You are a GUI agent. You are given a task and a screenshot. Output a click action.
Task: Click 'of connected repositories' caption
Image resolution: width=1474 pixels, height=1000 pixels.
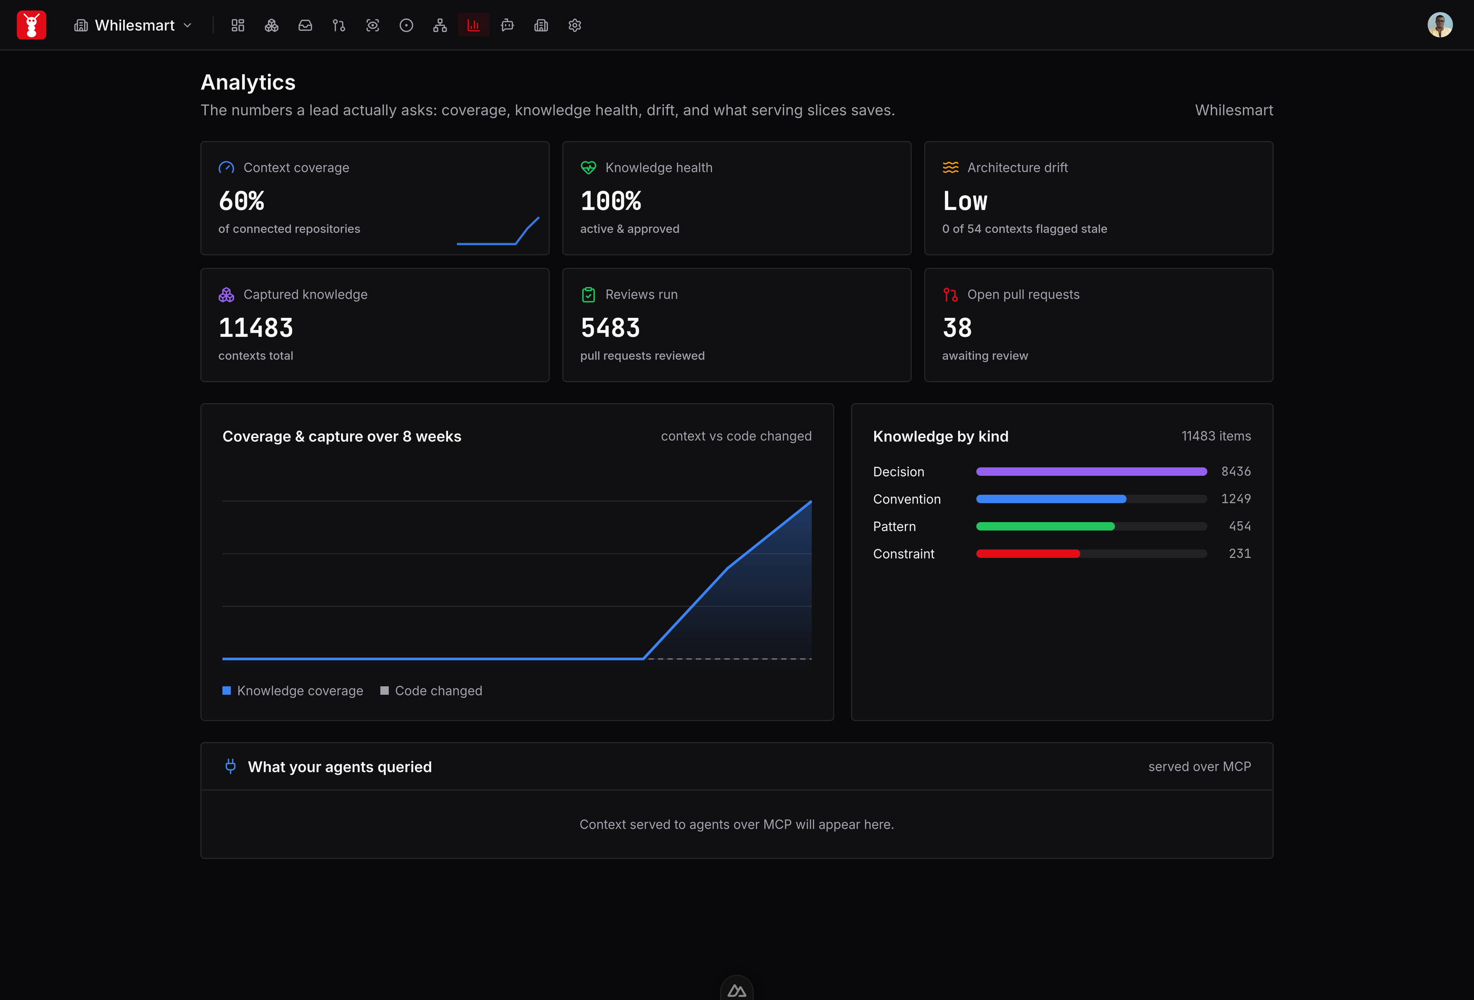[289, 229]
